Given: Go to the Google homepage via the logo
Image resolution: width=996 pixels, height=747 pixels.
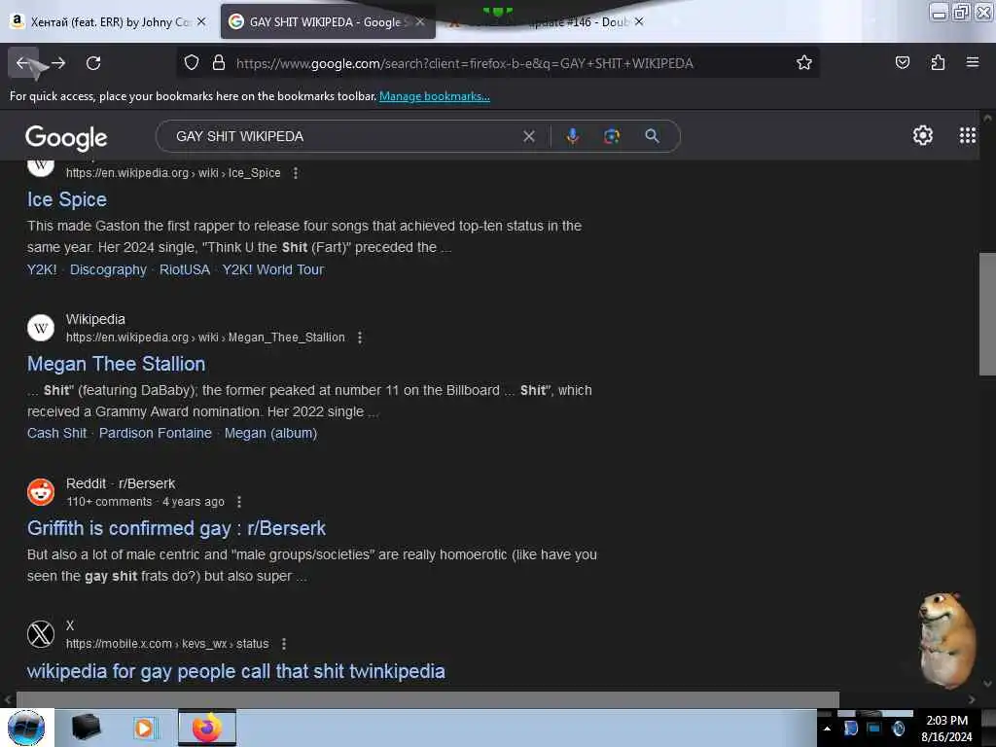Looking at the screenshot, I should pos(66,137).
